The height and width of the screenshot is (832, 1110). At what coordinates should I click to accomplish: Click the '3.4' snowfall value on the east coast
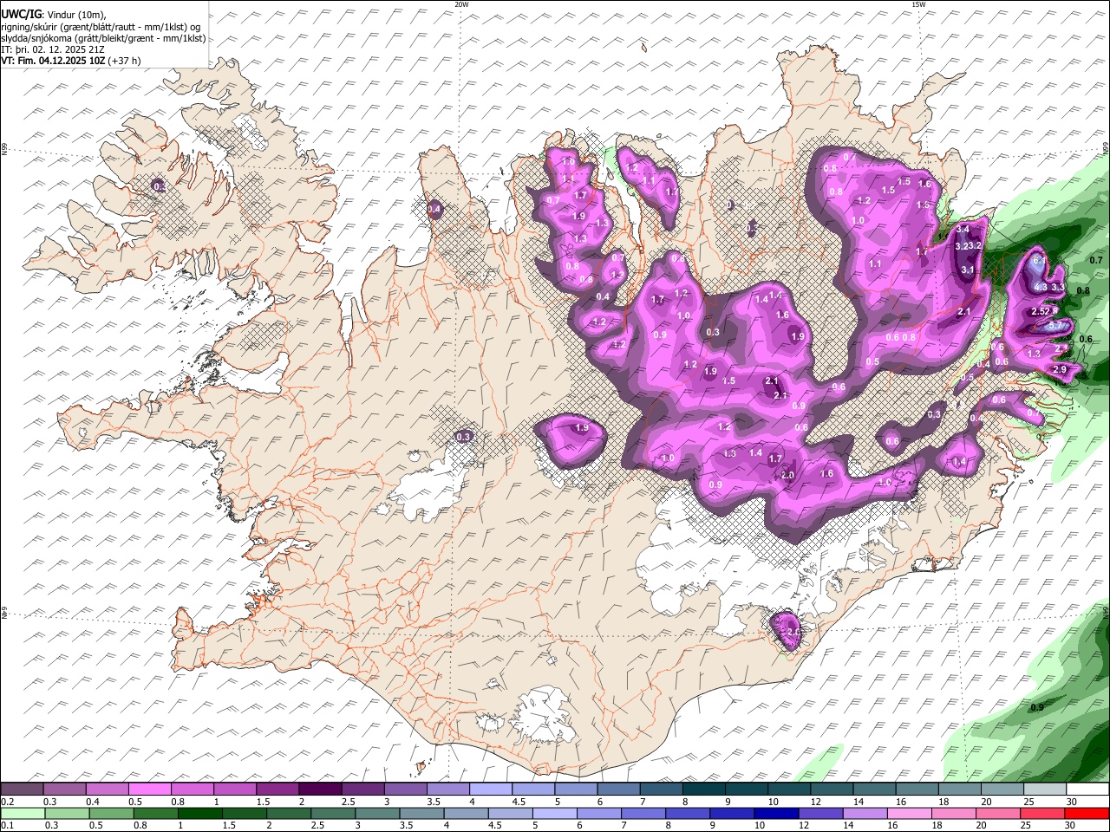click(963, 230)
